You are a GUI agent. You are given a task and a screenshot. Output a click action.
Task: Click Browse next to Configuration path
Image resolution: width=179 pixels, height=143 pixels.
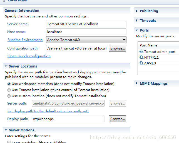118,48
